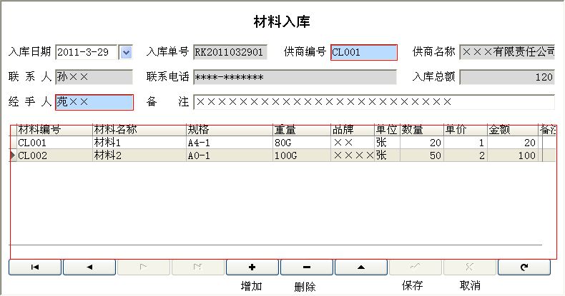565x296 pixels.
Task: Click the 联系电话 field
Action: 295,77
